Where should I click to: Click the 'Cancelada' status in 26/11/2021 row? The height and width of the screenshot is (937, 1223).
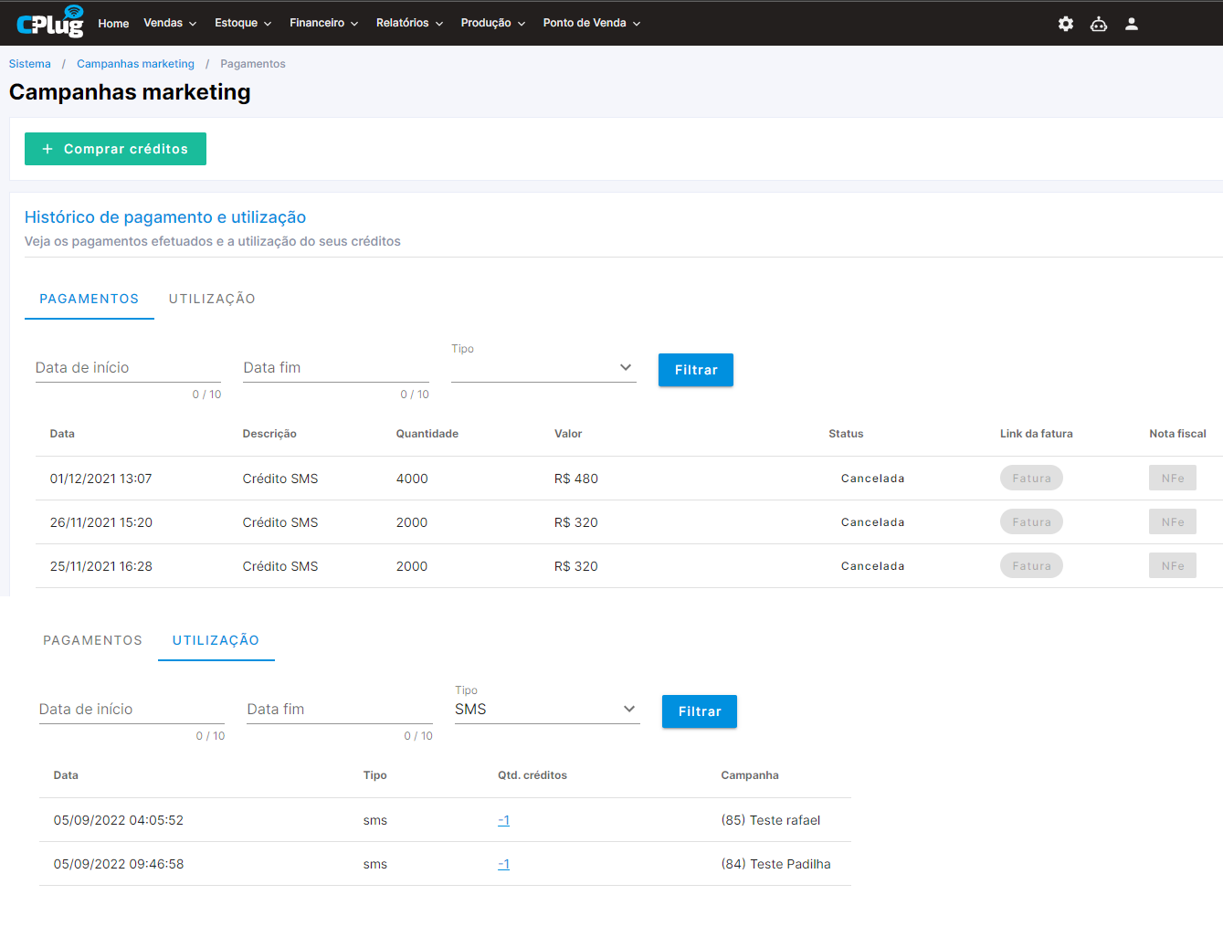[873, 522]
